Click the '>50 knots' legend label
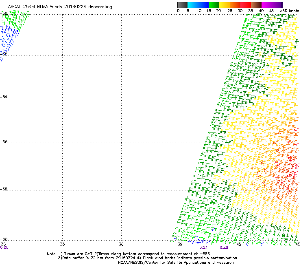Screen dimensions: 301x265 pos(289,11)
